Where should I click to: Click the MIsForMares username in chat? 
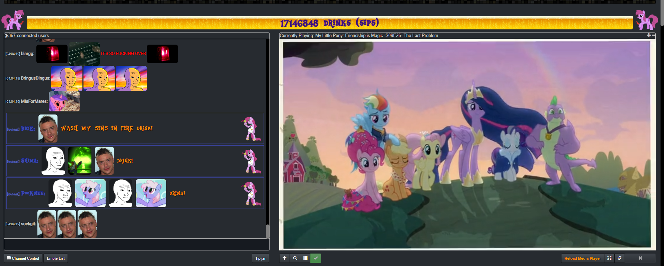[x=34, y=101]
